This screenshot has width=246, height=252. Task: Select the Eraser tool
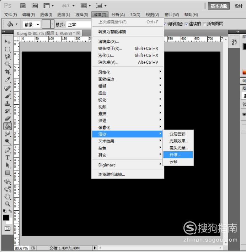coord(7,119)
